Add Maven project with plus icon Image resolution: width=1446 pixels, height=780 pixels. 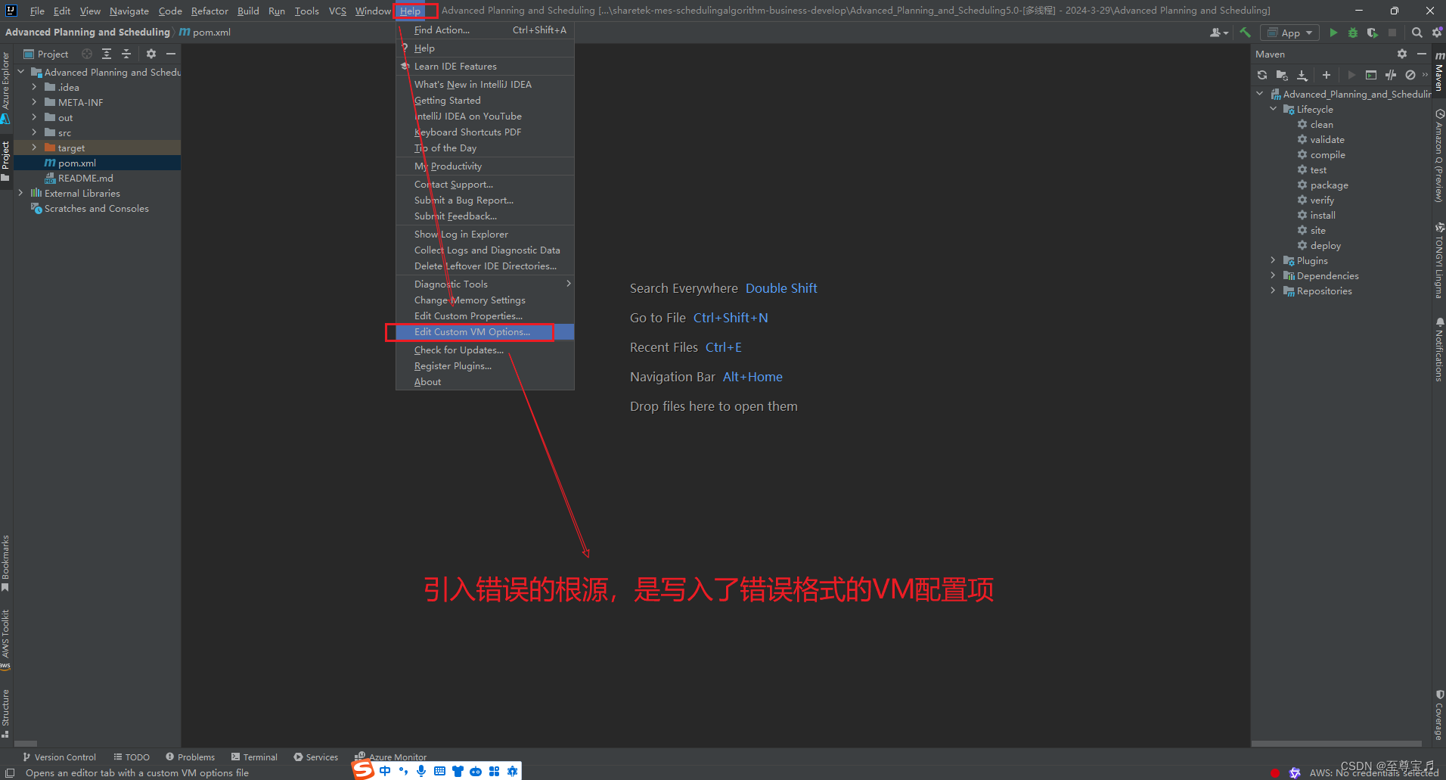click(1327, 75)
